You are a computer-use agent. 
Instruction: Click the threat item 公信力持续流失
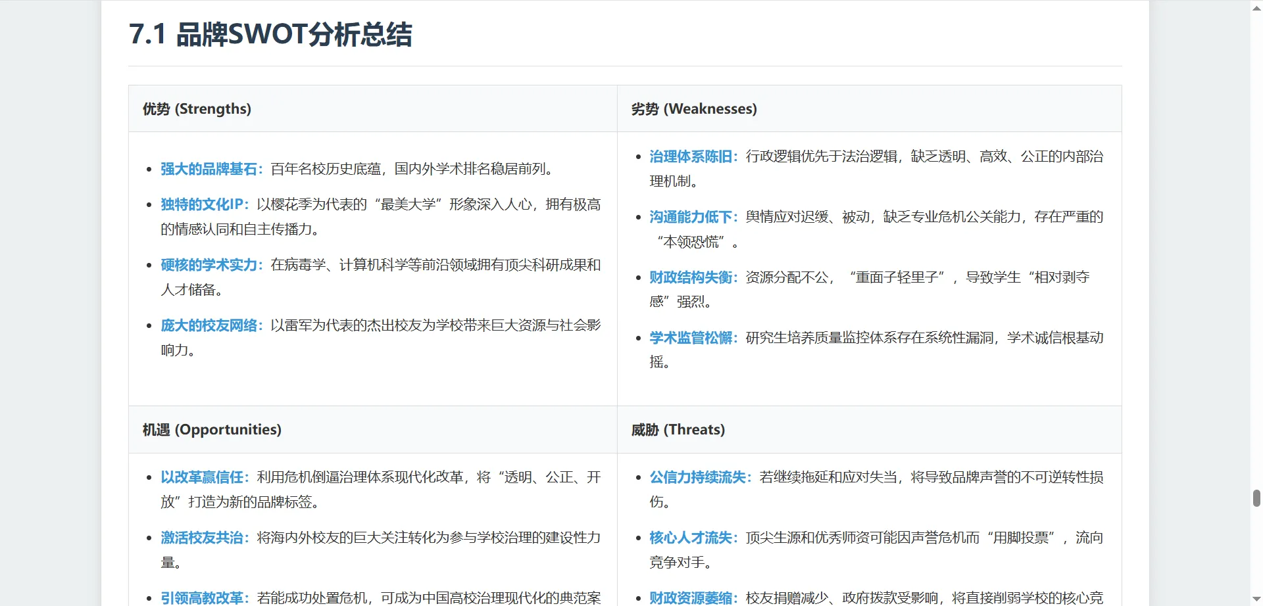[697, 478]
